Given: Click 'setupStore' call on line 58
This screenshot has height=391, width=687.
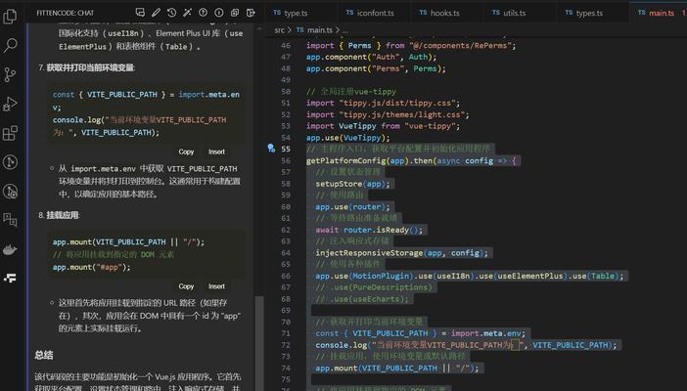Looking at the screenshot, I should tap(339, 184).
